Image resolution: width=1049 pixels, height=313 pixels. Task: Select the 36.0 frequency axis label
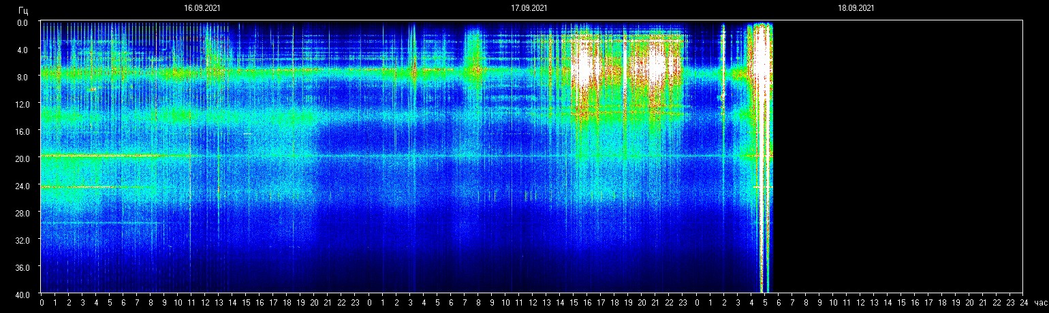(23, 267)
